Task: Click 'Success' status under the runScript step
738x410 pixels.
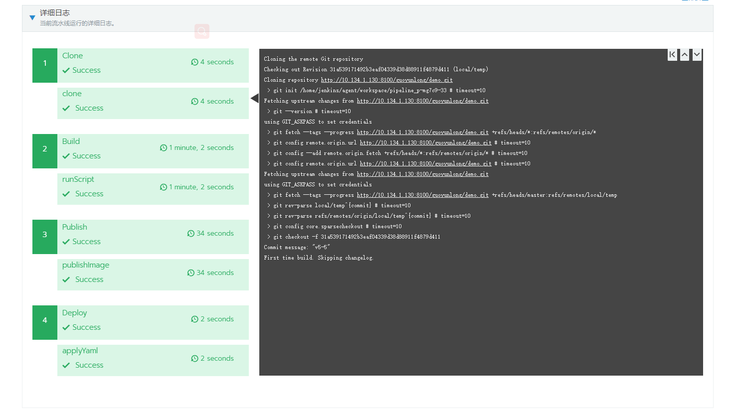Action: pos(89,194)
